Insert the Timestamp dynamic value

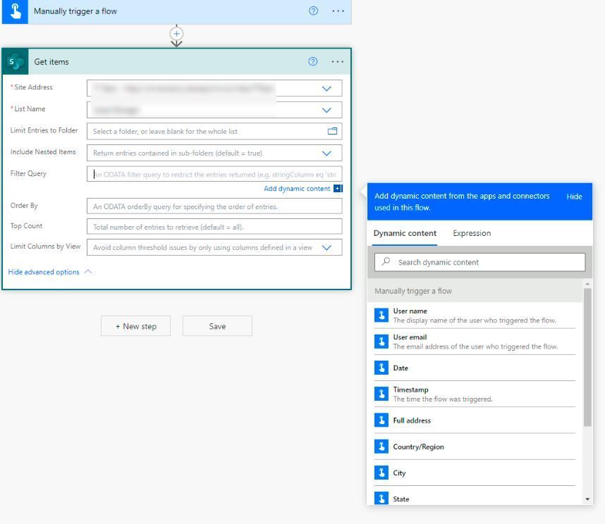point(475,394)
